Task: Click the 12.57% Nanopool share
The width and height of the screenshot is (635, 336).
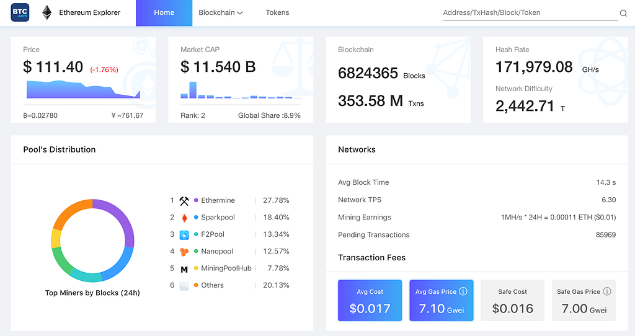Action: tap(276, 252)
